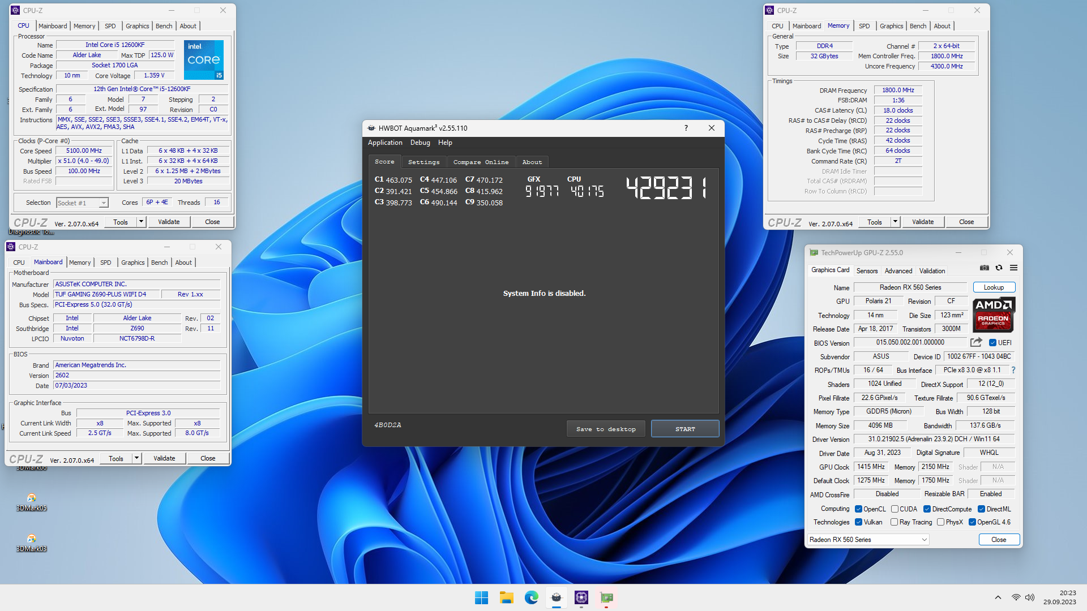Click CPU-Z title icon in CPU tab window
The image size is (1087, 611).
(15, 10)
